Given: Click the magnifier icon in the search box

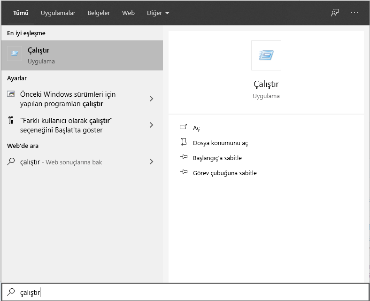Looking at the screenshot, I should click(x=11, y=292).
